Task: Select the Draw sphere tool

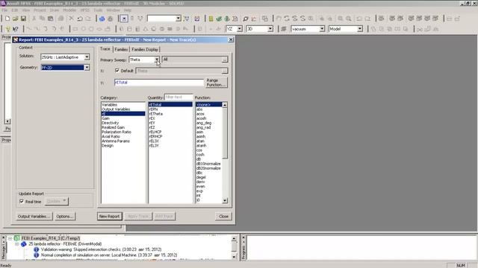Action: [154, 29]
